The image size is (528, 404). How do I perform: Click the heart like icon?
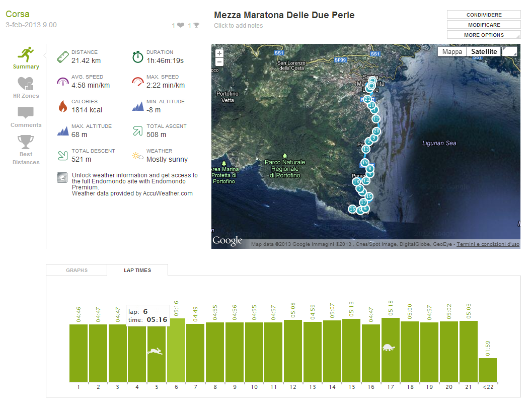181,25
